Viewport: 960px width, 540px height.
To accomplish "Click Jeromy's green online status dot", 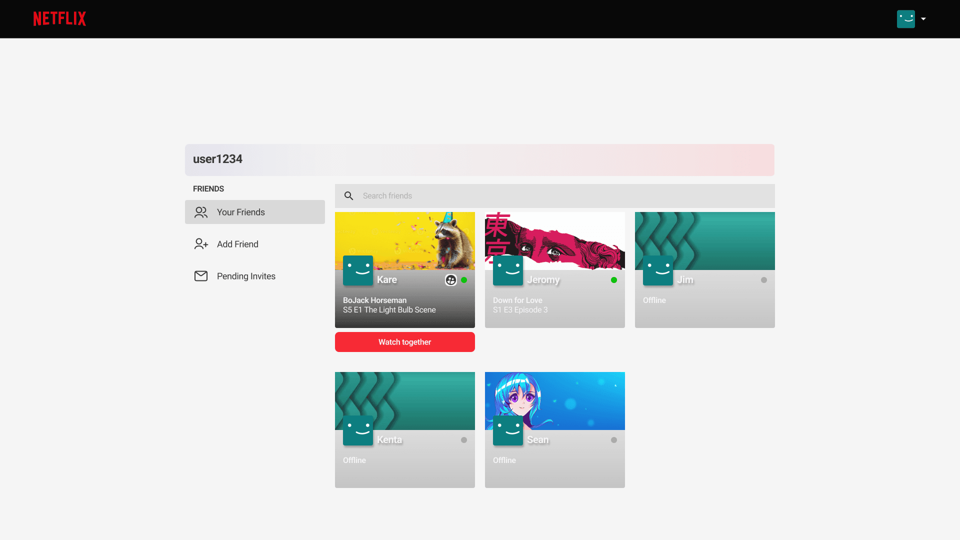I will tap(614, 280).
